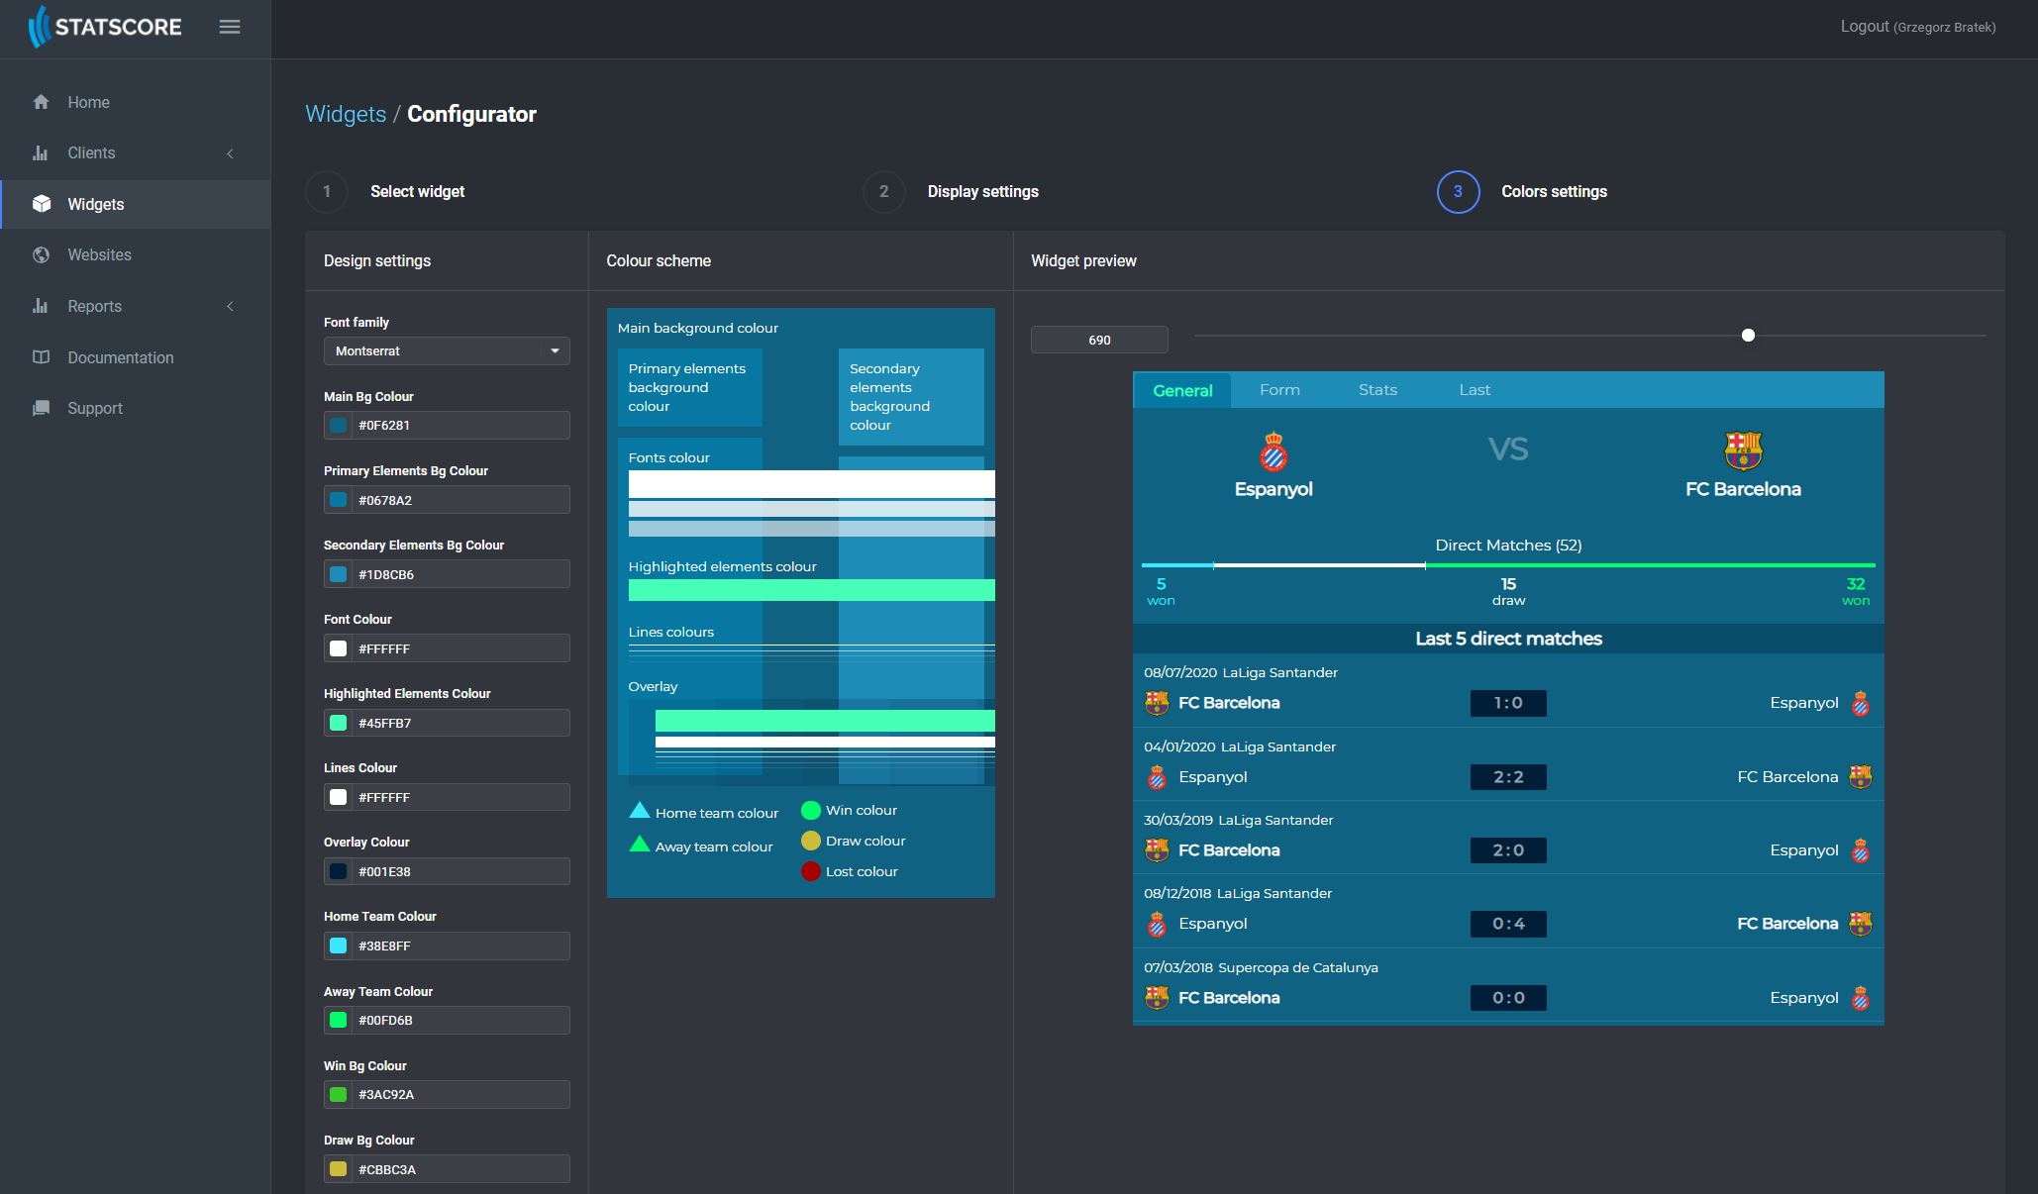Click the STATSCORE logo
Viewport: 2038px width, 1194px height.
pyautogui.click(x=105, y=27)
